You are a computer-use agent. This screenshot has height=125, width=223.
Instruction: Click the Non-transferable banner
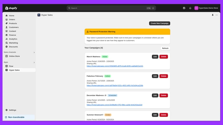(19, 117)
